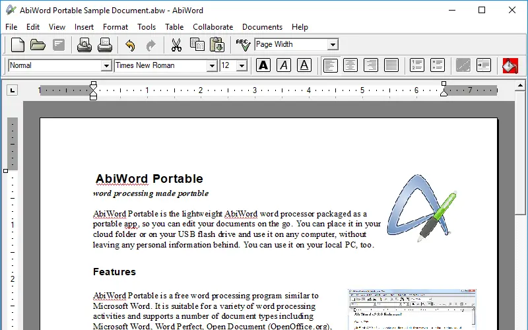
Task: Justify the paragraph text
Action: point(391,65)
